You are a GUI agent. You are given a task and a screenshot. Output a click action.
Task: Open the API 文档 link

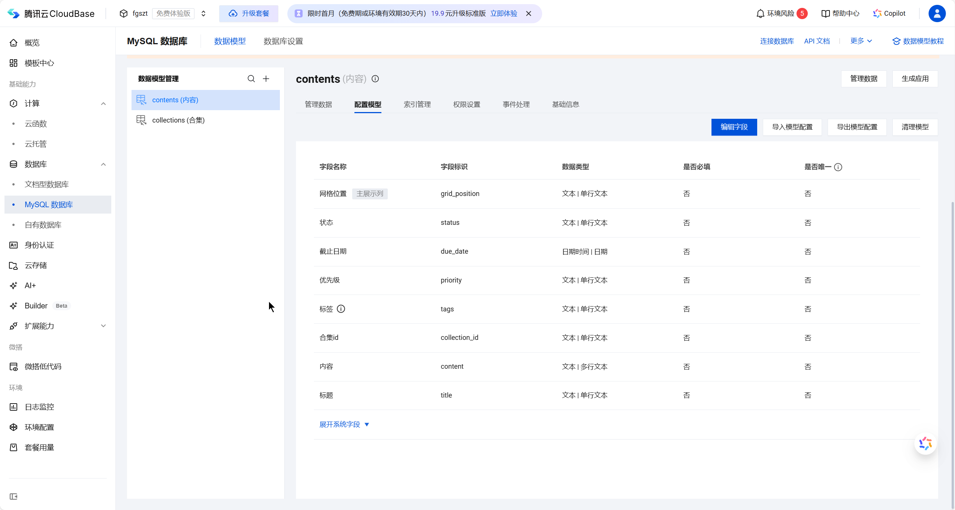point(817,41)
